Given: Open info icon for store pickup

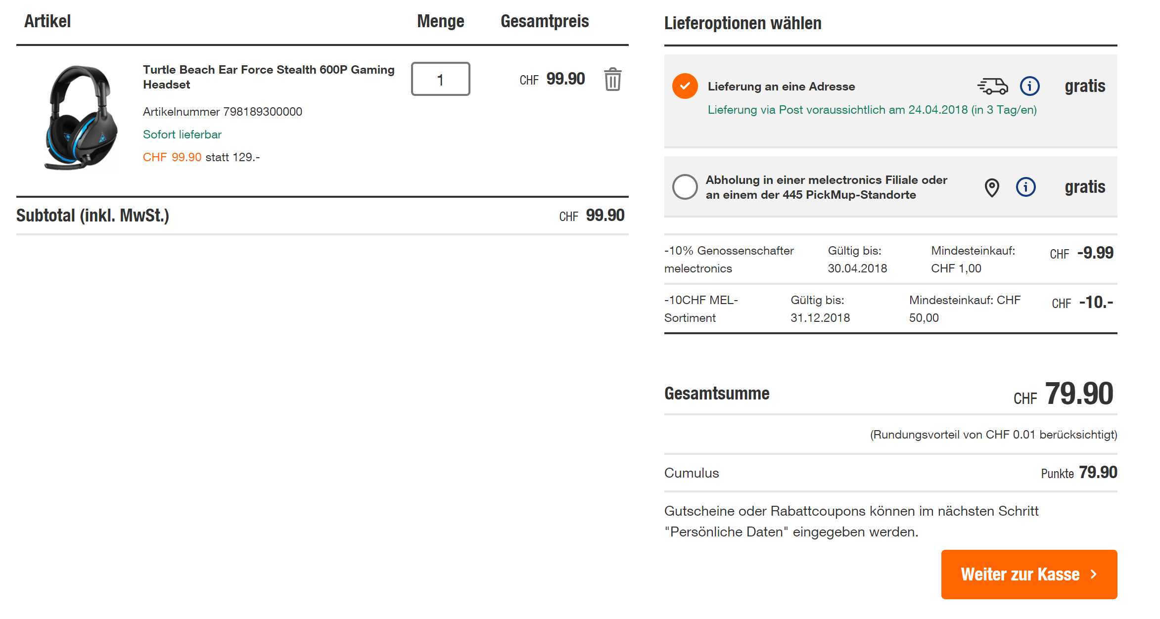Looking at the screenshot, I should click(x=1025, y=187).
